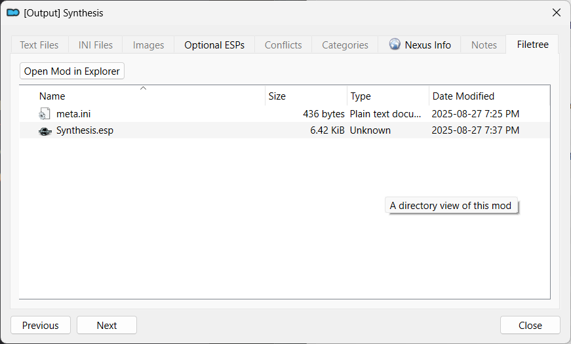
Task: Go to the Optional ESPs tab
Action: [214, 45]
